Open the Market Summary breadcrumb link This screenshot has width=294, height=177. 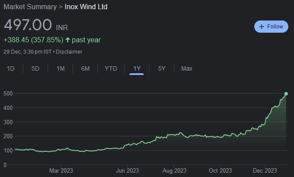(x=30, y=7)
